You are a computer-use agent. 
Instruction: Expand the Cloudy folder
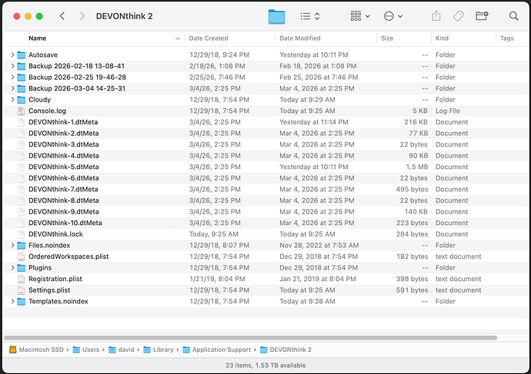click(x=12, y=99)
